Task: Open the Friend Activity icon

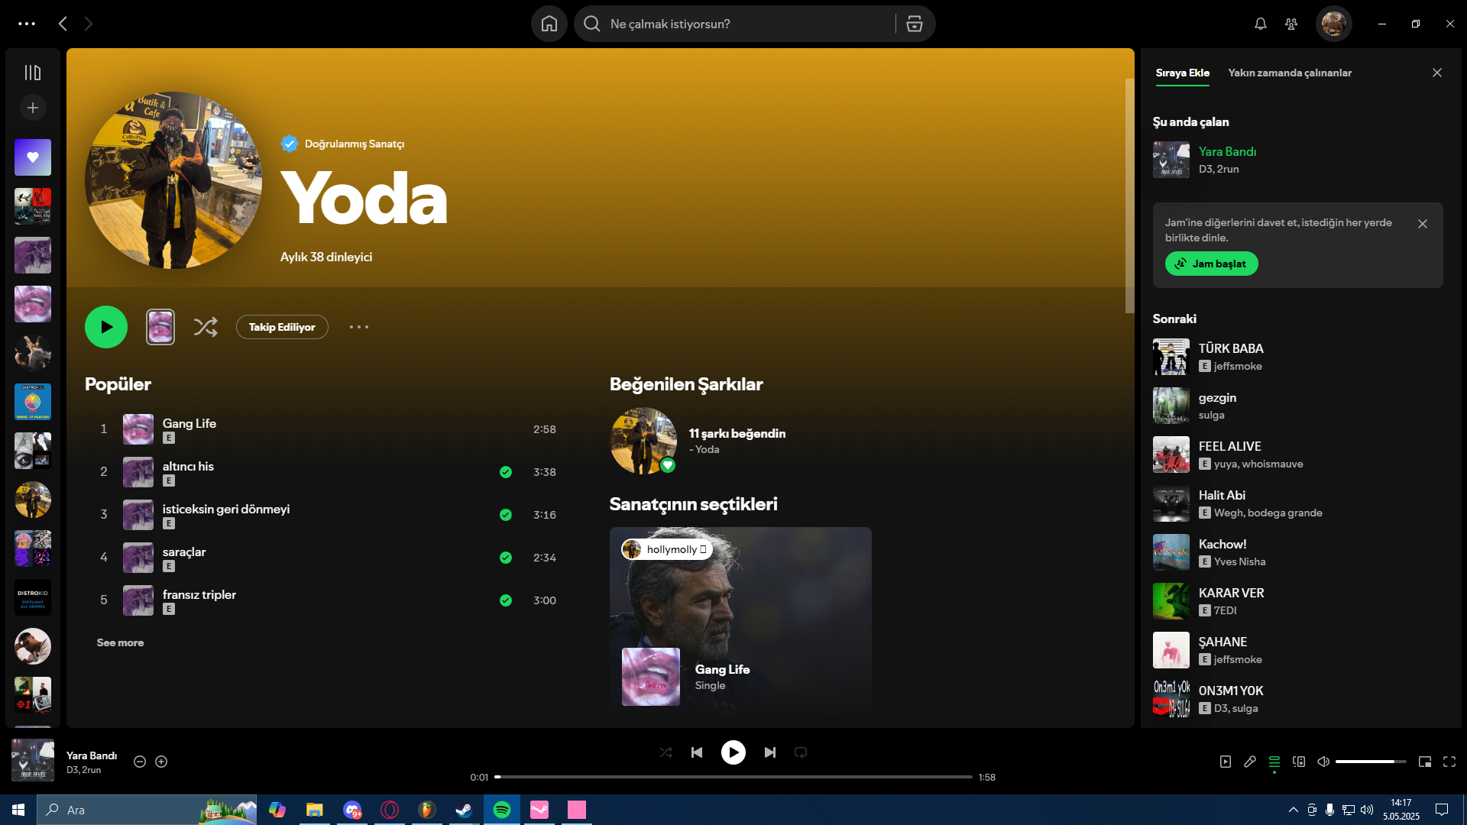Action: coord(1291,24)
